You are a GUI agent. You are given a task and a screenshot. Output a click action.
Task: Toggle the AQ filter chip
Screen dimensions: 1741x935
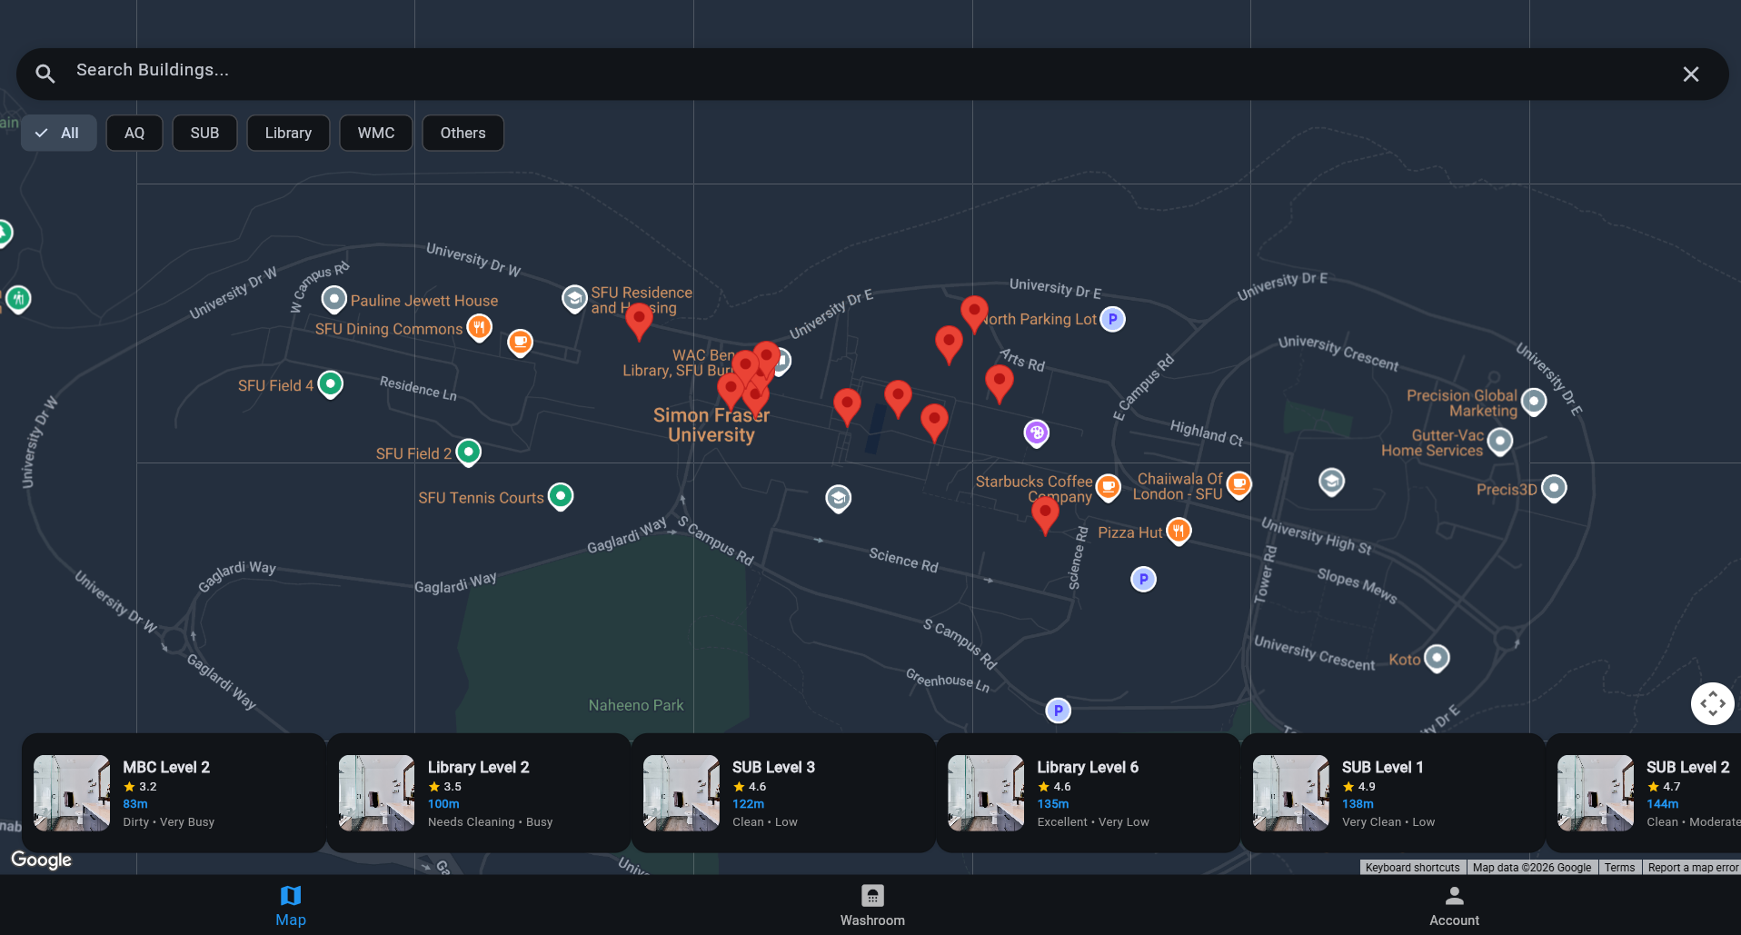click(x=134, y=133)
